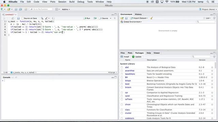Switch to the Files tab
Viewport: 218px width, 122px height.
[123, 53]
